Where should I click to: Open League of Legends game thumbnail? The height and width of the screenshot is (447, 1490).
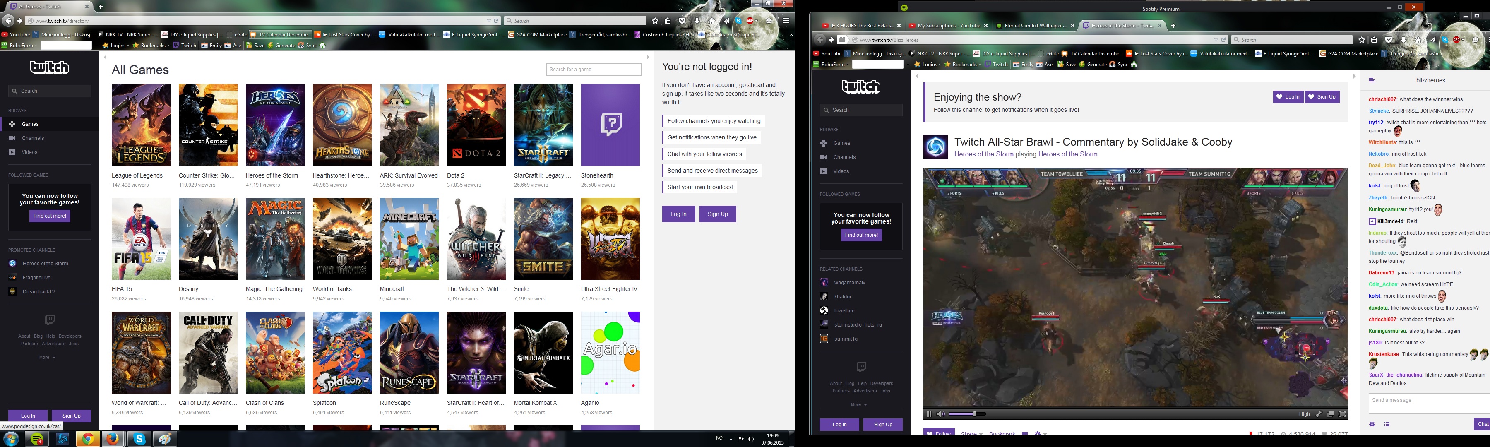click(x=141, y=125)
